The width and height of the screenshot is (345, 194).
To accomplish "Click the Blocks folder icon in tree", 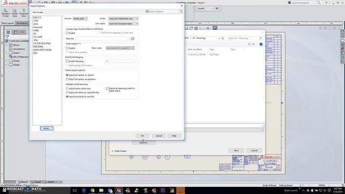I will pos(11,45).
